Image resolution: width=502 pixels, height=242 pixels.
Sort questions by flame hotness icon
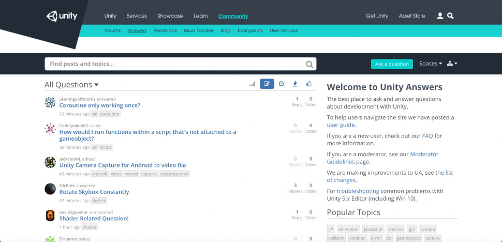[295, 84]
